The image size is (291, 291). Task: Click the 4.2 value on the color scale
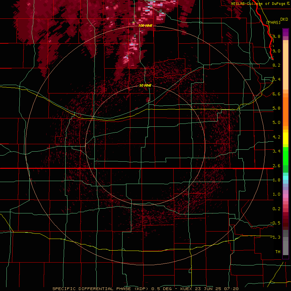click(x=276, y=137)
